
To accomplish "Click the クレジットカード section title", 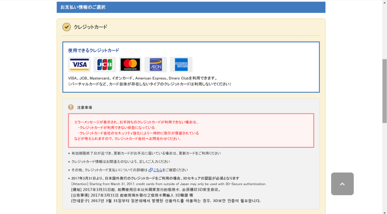I will (90, 27).
